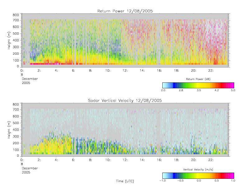Image resolution: width=246 pixels, height=190 pixels.
Task: Click 'December' date label below Vertical Velocity plot
Action: [30, 168]
